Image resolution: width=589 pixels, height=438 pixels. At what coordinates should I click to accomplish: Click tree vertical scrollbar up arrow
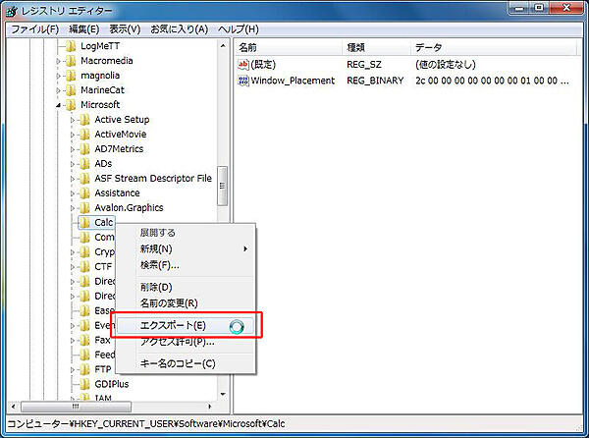[223, 46]
